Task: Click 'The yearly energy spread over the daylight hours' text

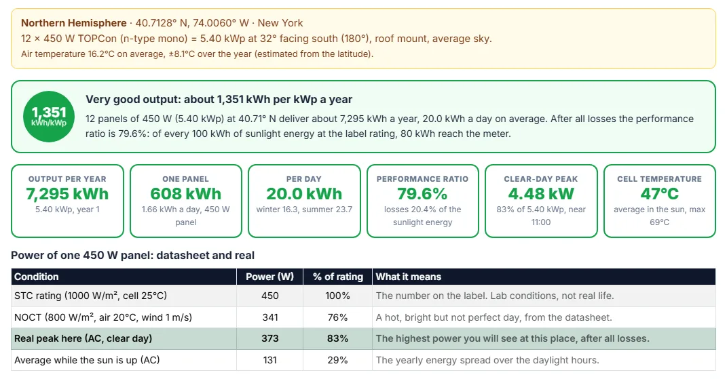Action: 487,360
